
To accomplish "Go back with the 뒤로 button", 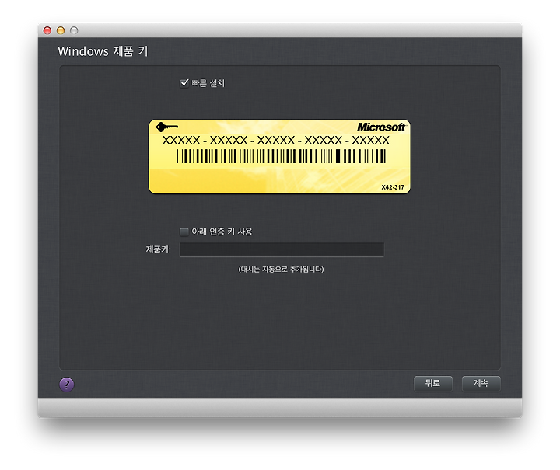I will pyautogui.click(x=433, y=383).
